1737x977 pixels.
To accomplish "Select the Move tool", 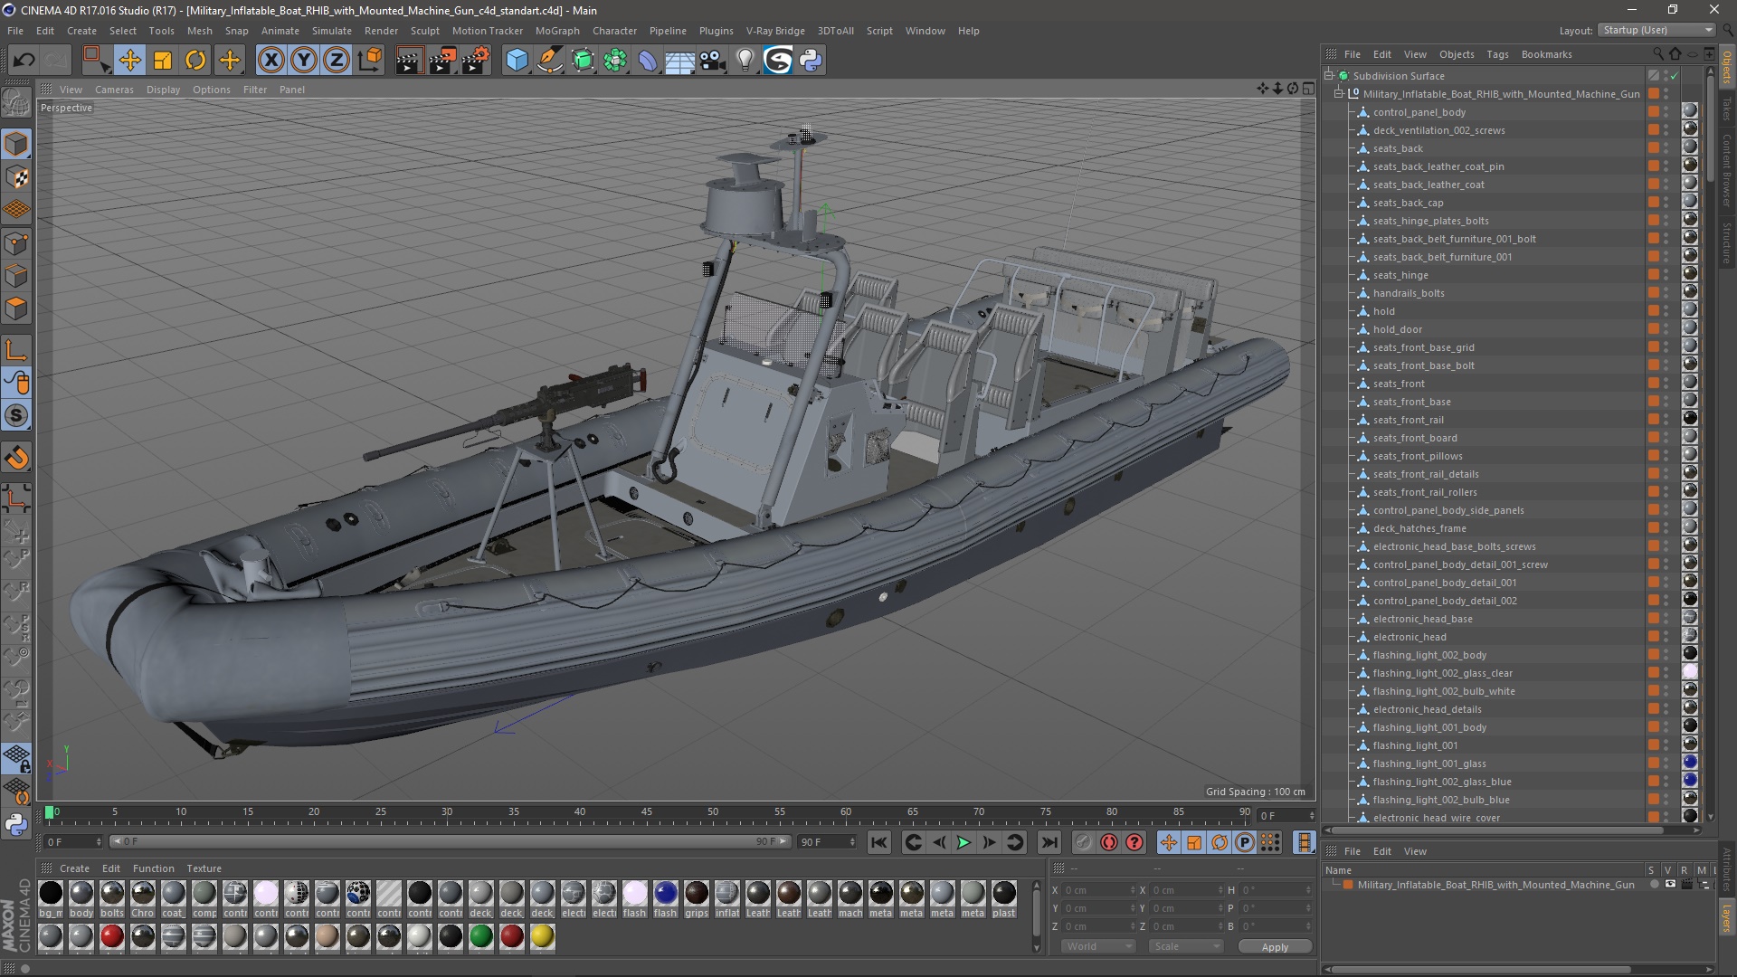I will [x=129, y=61].
